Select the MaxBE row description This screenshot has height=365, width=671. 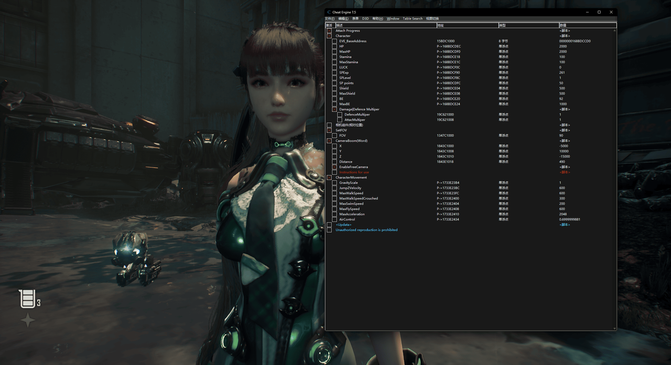[x=344, y=104]
